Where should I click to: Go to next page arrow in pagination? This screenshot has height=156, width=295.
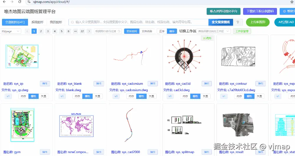click(x=89, y=31)
